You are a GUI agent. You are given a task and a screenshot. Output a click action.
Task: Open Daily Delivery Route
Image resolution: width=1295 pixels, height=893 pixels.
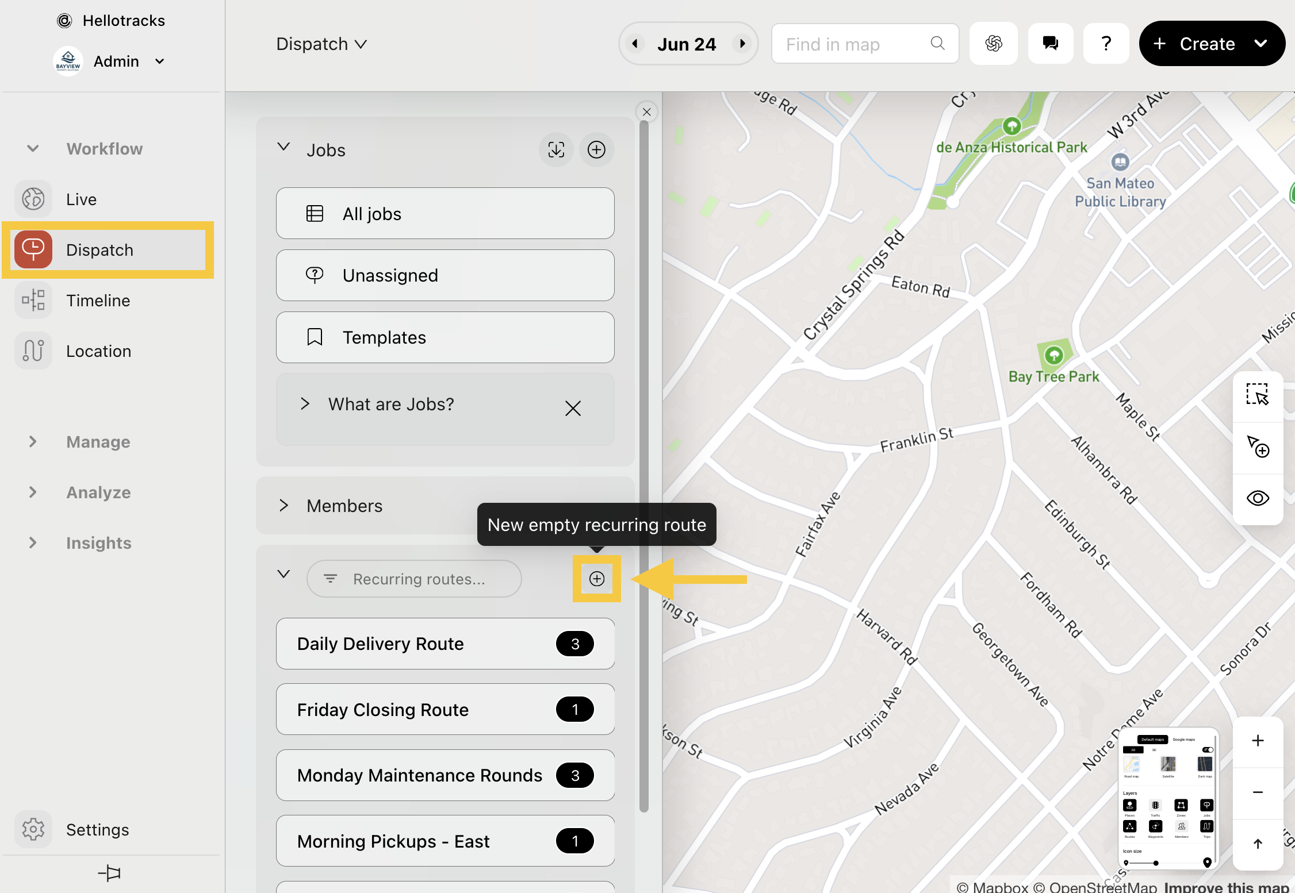click(x=445, y=644)
